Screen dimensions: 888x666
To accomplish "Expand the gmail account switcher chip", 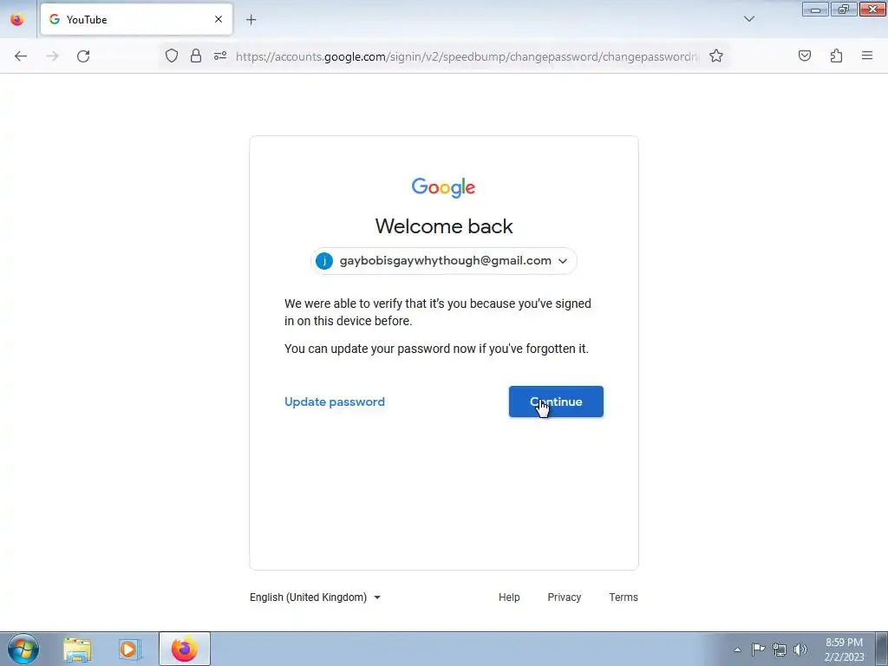I will [x=444, y=261].
